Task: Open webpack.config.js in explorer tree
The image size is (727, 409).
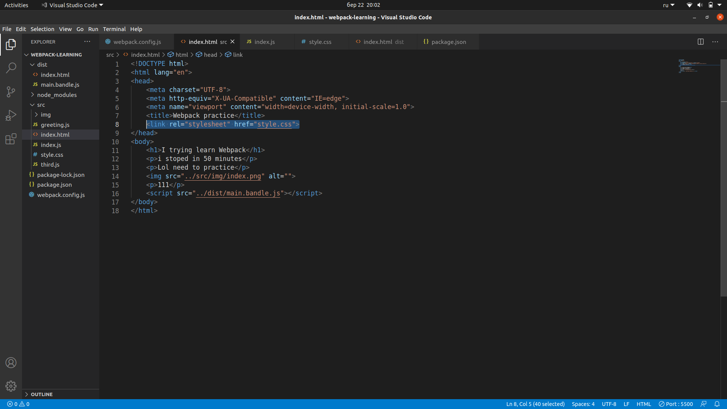Action: 61,195
